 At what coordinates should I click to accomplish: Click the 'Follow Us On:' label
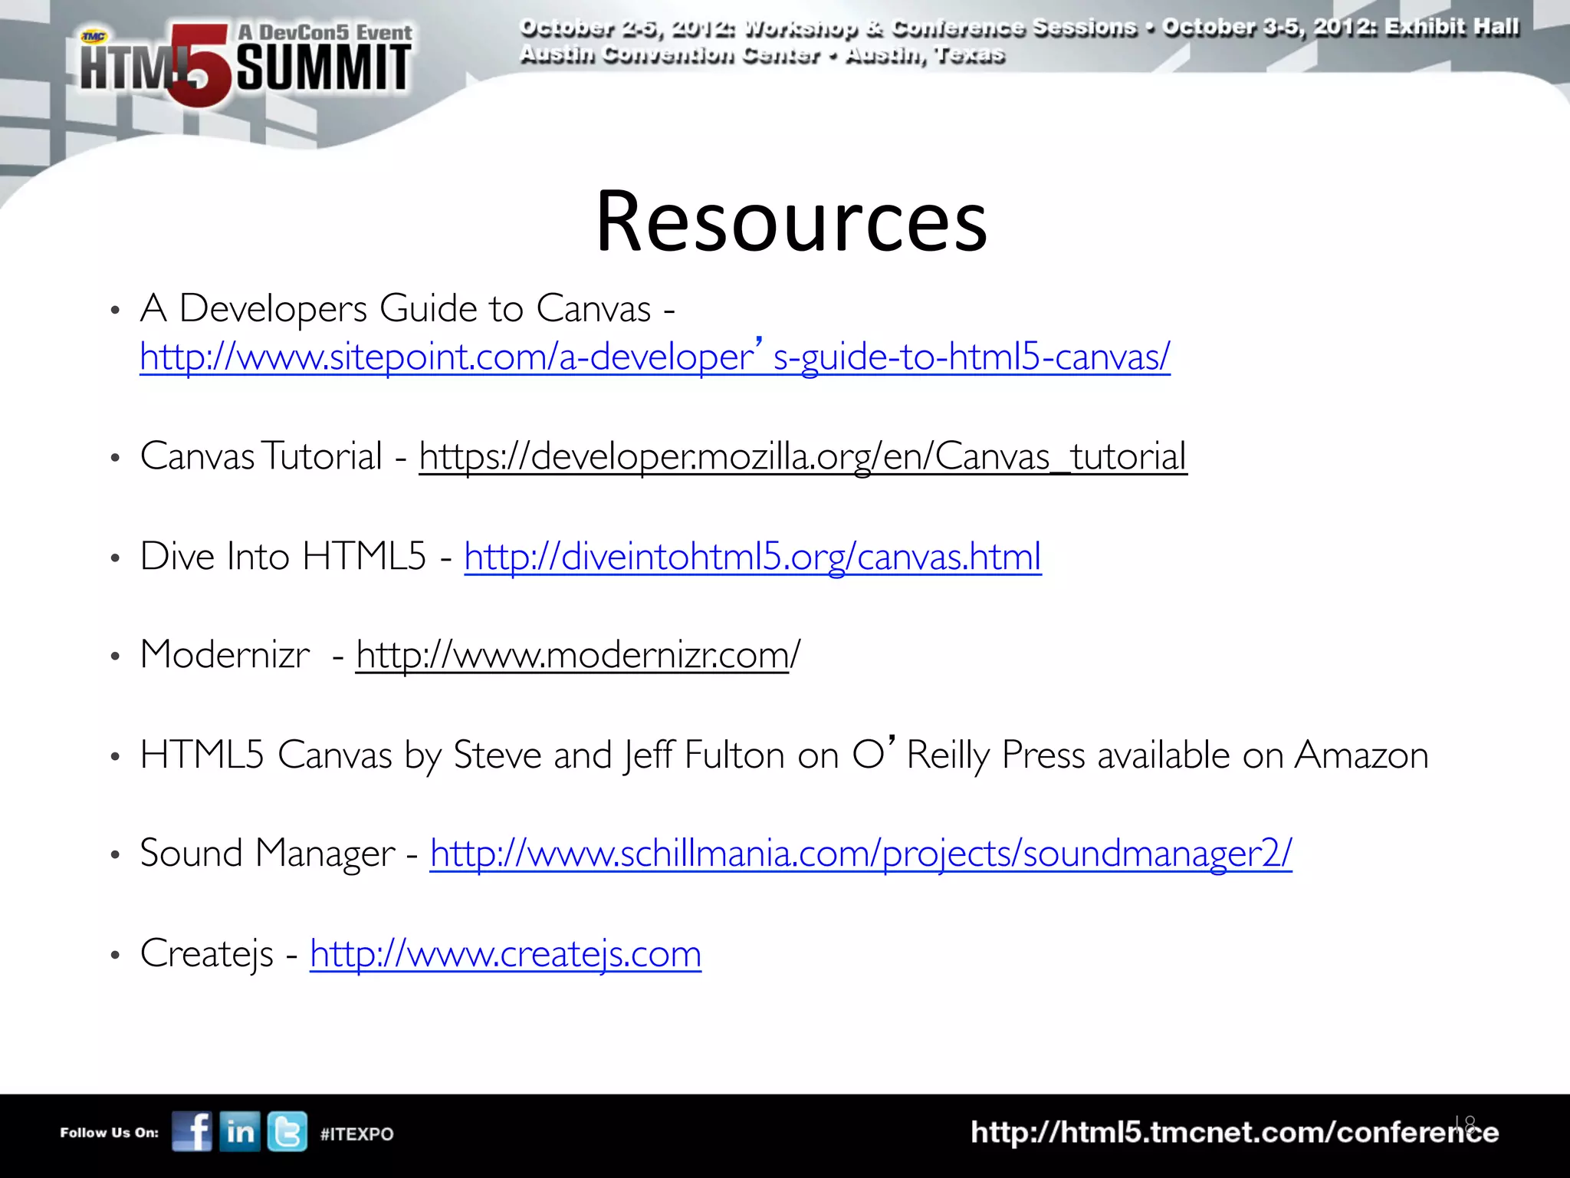(x=109, y=1133)
